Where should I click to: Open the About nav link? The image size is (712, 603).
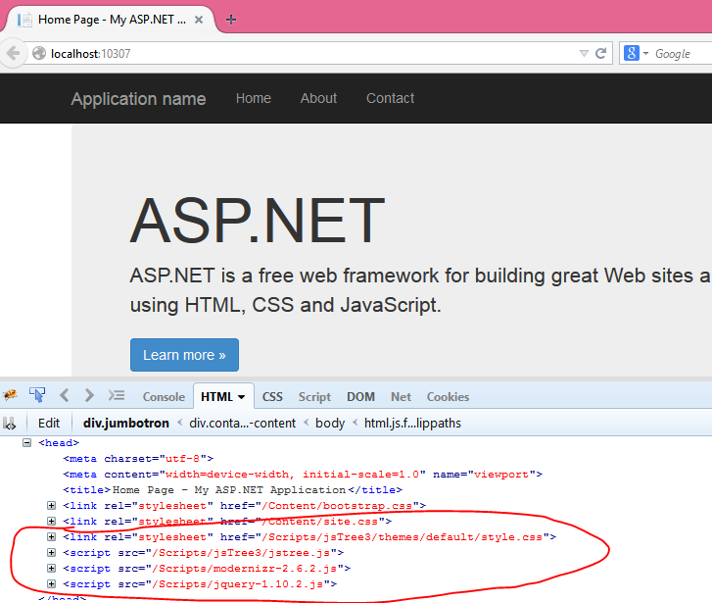click(318, 98)
